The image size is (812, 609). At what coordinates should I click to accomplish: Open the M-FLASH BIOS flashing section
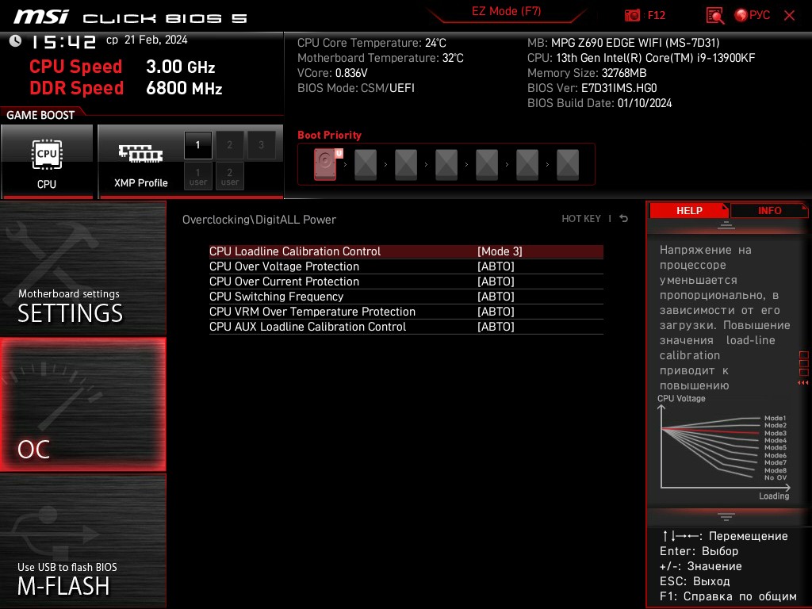[x=82, y=541]
